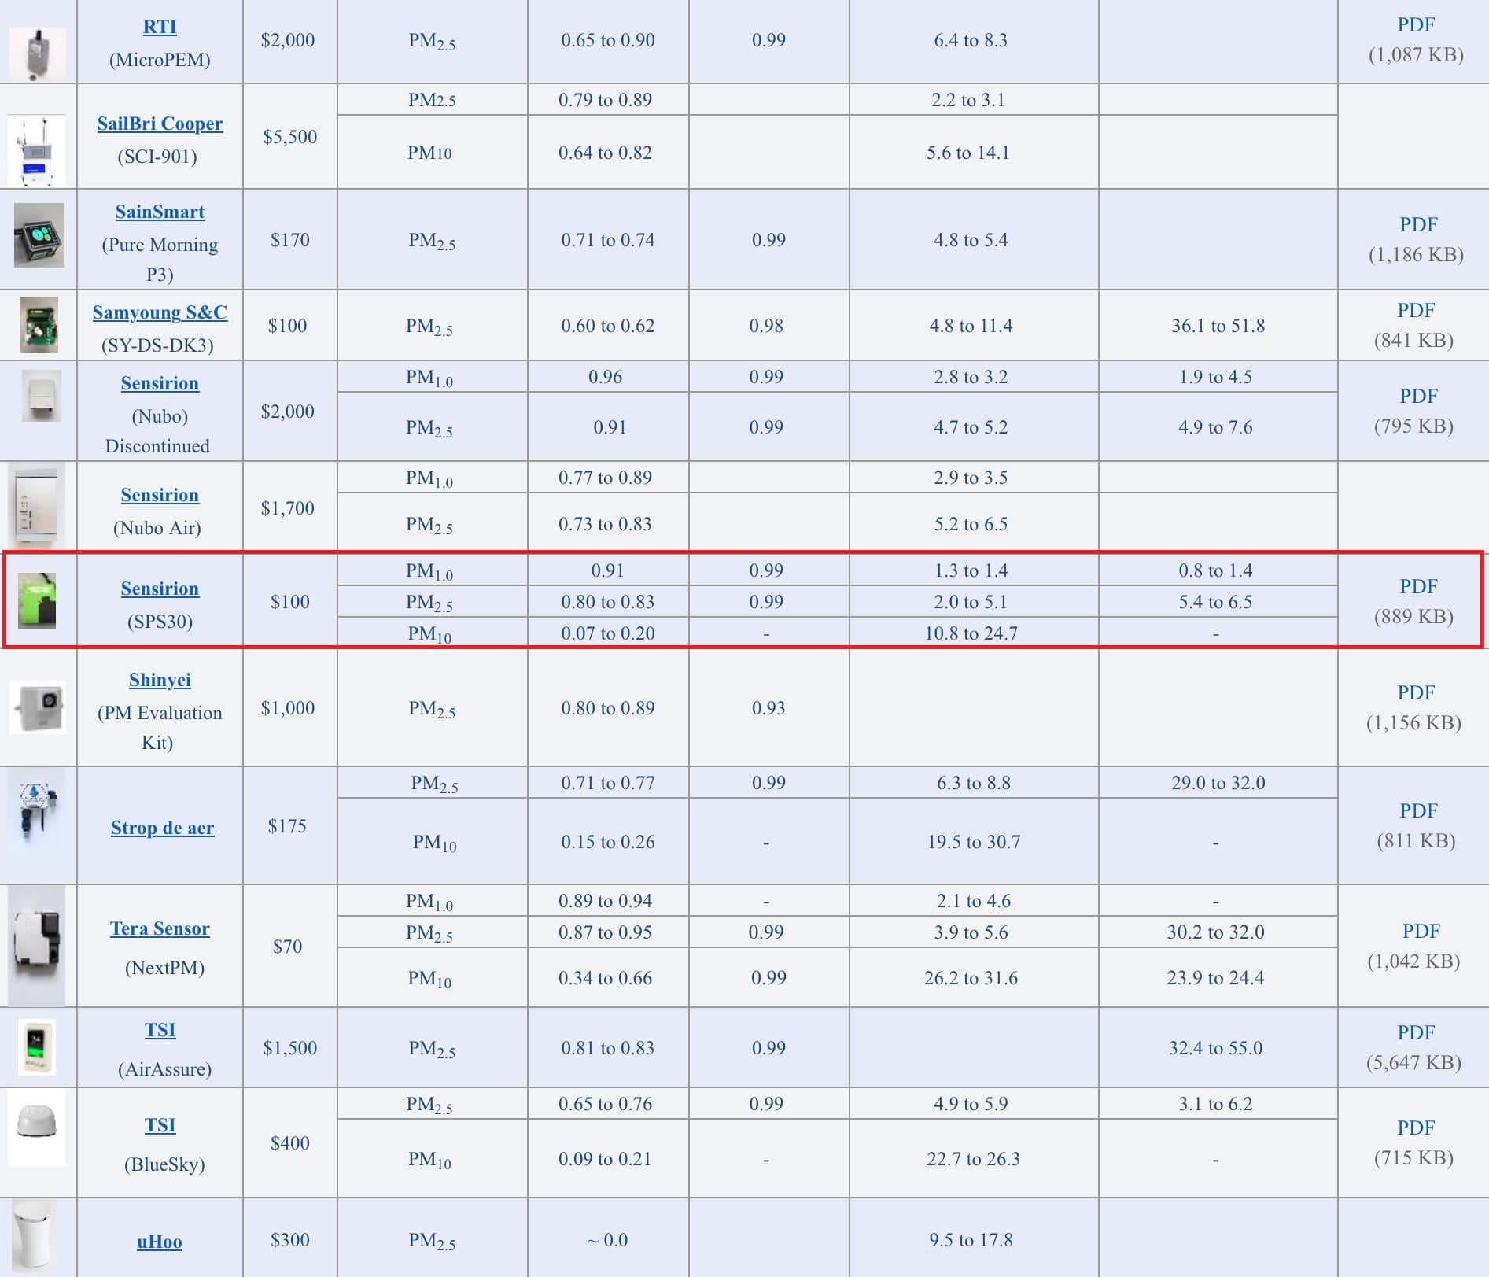
Task: Click the value 36.1 to 51.8
Action: coord(1218,326)
